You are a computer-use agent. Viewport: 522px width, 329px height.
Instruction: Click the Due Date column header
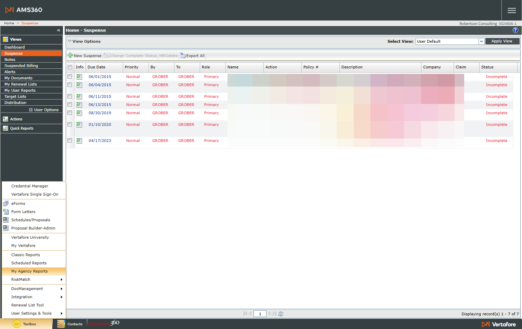click(x=96, y=67)
